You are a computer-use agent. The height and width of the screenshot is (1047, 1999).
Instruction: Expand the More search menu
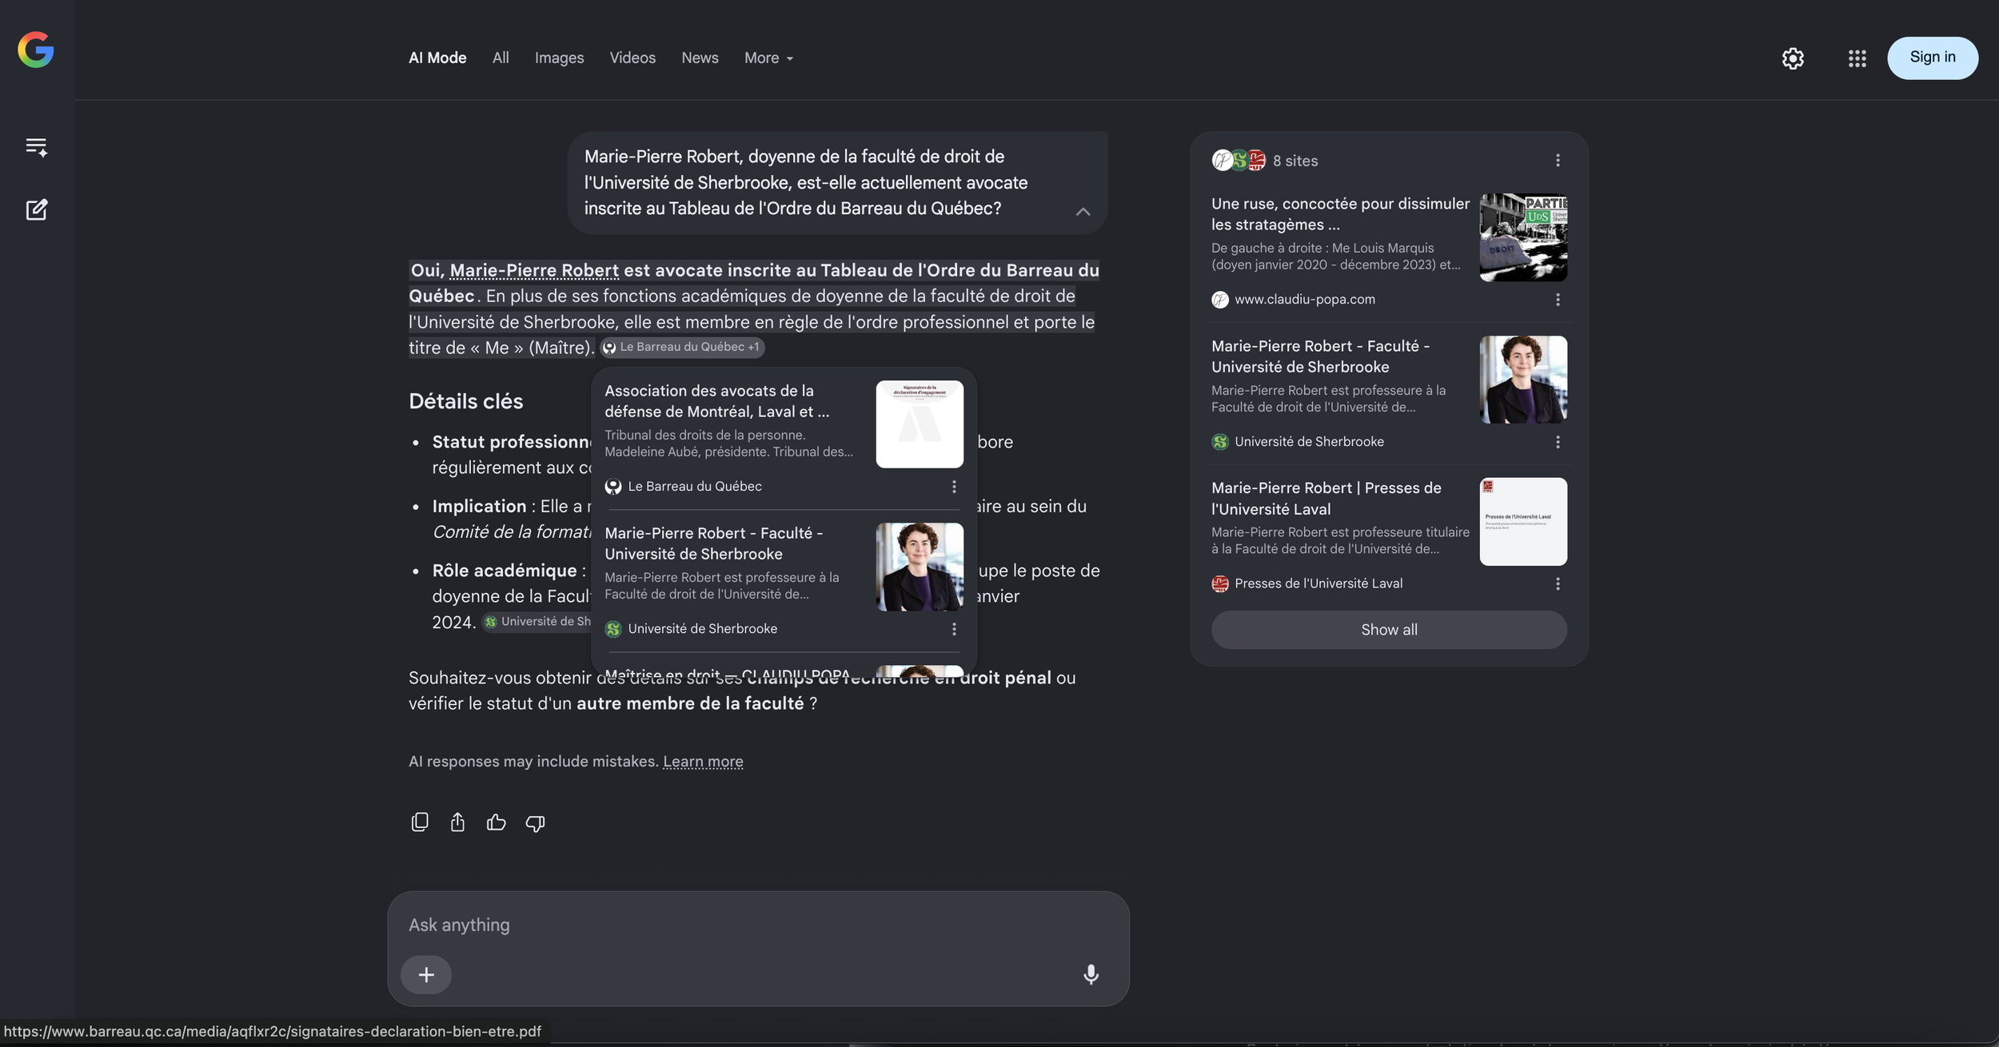[768, 58]
